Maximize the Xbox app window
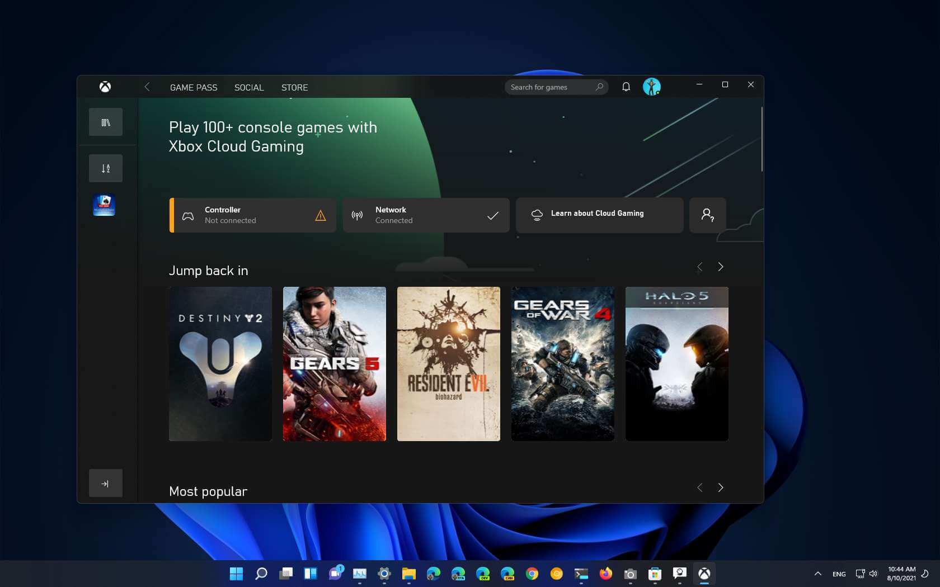This screenshot has width=940, height=587. [725, 84]
